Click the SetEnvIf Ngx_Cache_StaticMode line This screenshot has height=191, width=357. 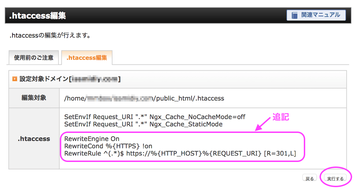pos(143,124)
